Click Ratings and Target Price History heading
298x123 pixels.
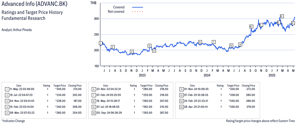(32, 13)
